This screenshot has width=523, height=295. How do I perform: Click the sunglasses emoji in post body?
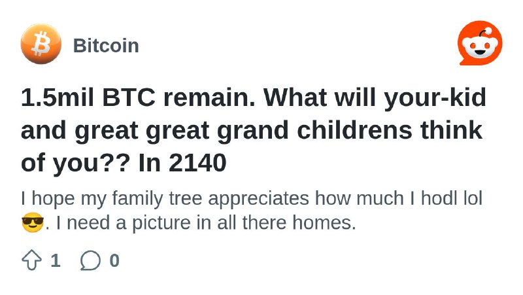(x=33, y=222)
